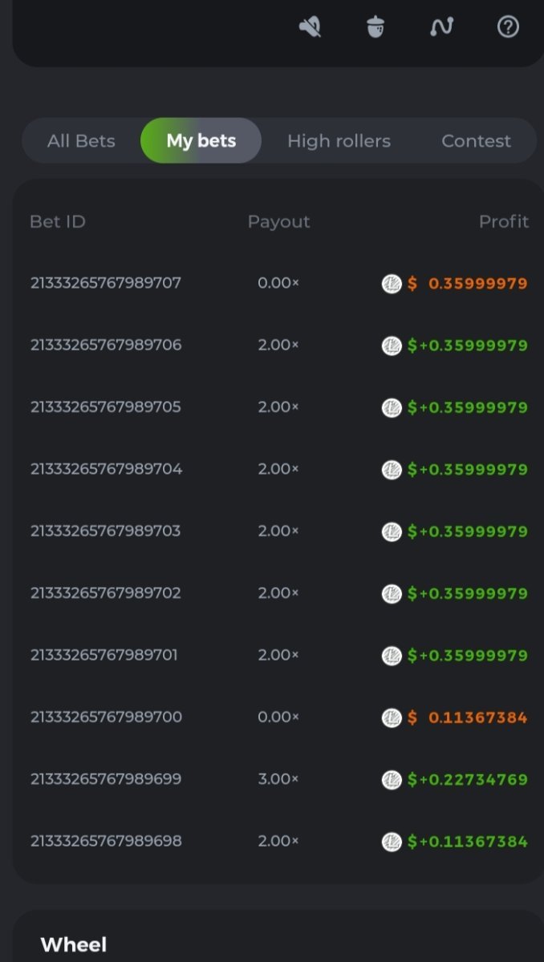Image resolution: width=544 pixels, height=962 pixels.
Task: Switch to the Contest tab
Action: [x=476, y=141]
